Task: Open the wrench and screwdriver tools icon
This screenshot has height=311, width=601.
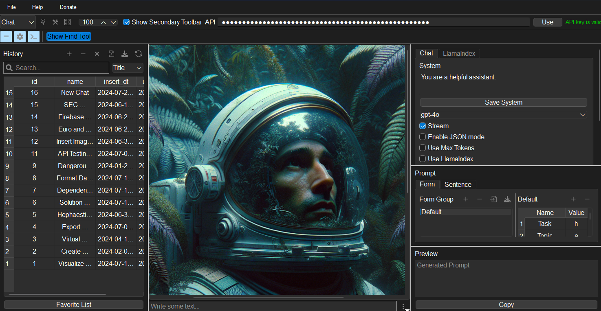Action: (x=55, y=22)
